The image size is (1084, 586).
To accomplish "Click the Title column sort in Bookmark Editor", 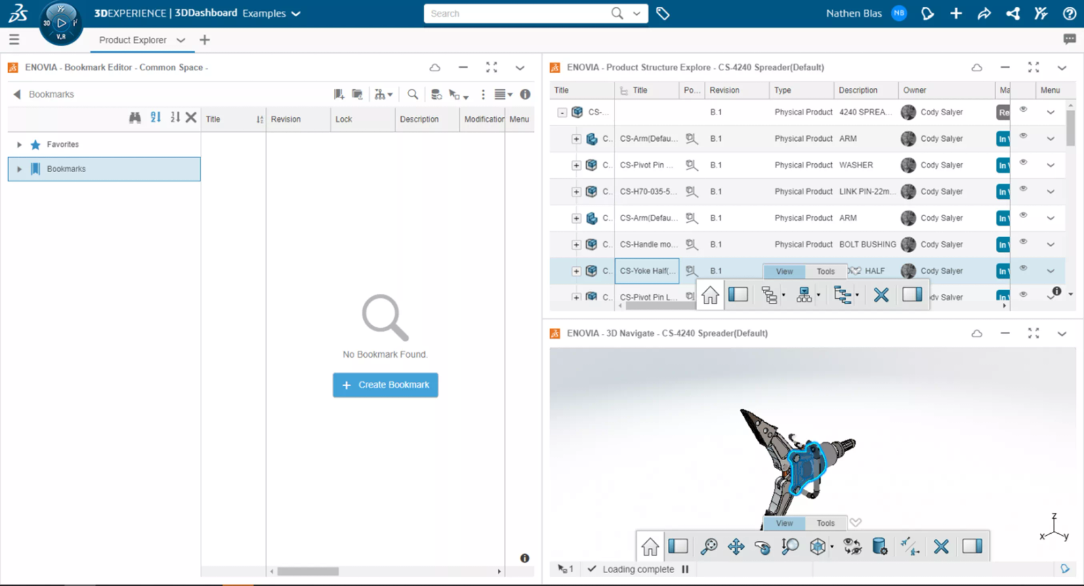I will point(259,119).
